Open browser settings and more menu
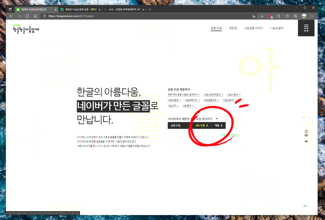 click(312, 16)
